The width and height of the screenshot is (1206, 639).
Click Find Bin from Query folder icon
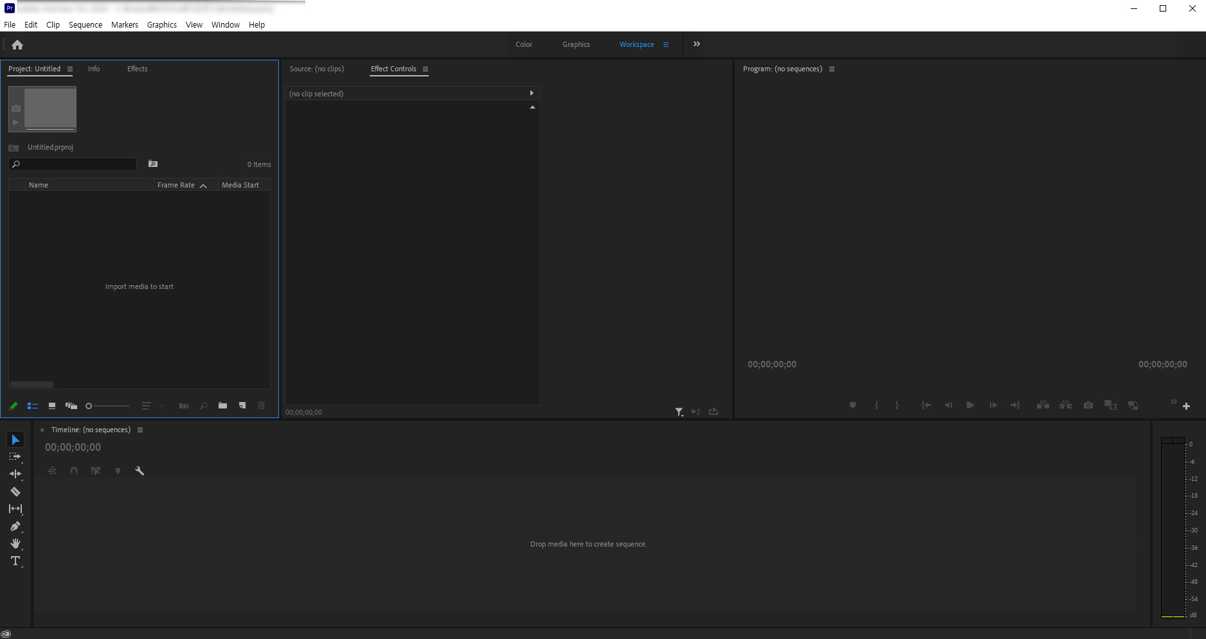click(x=153, y=164)
